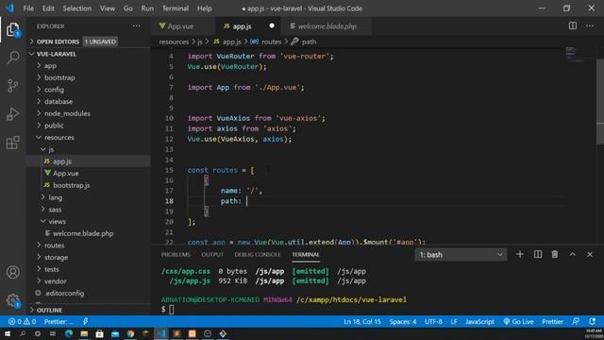Open the File Explorer from taskbar
The width and height of the screenshot is (604, 340).
click(x=84, y=333)
